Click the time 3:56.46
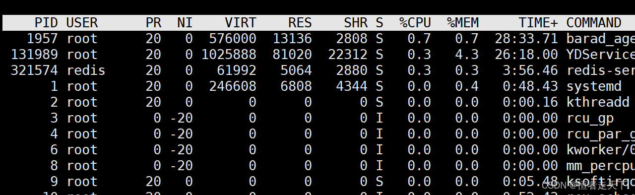 click(530, 70)
